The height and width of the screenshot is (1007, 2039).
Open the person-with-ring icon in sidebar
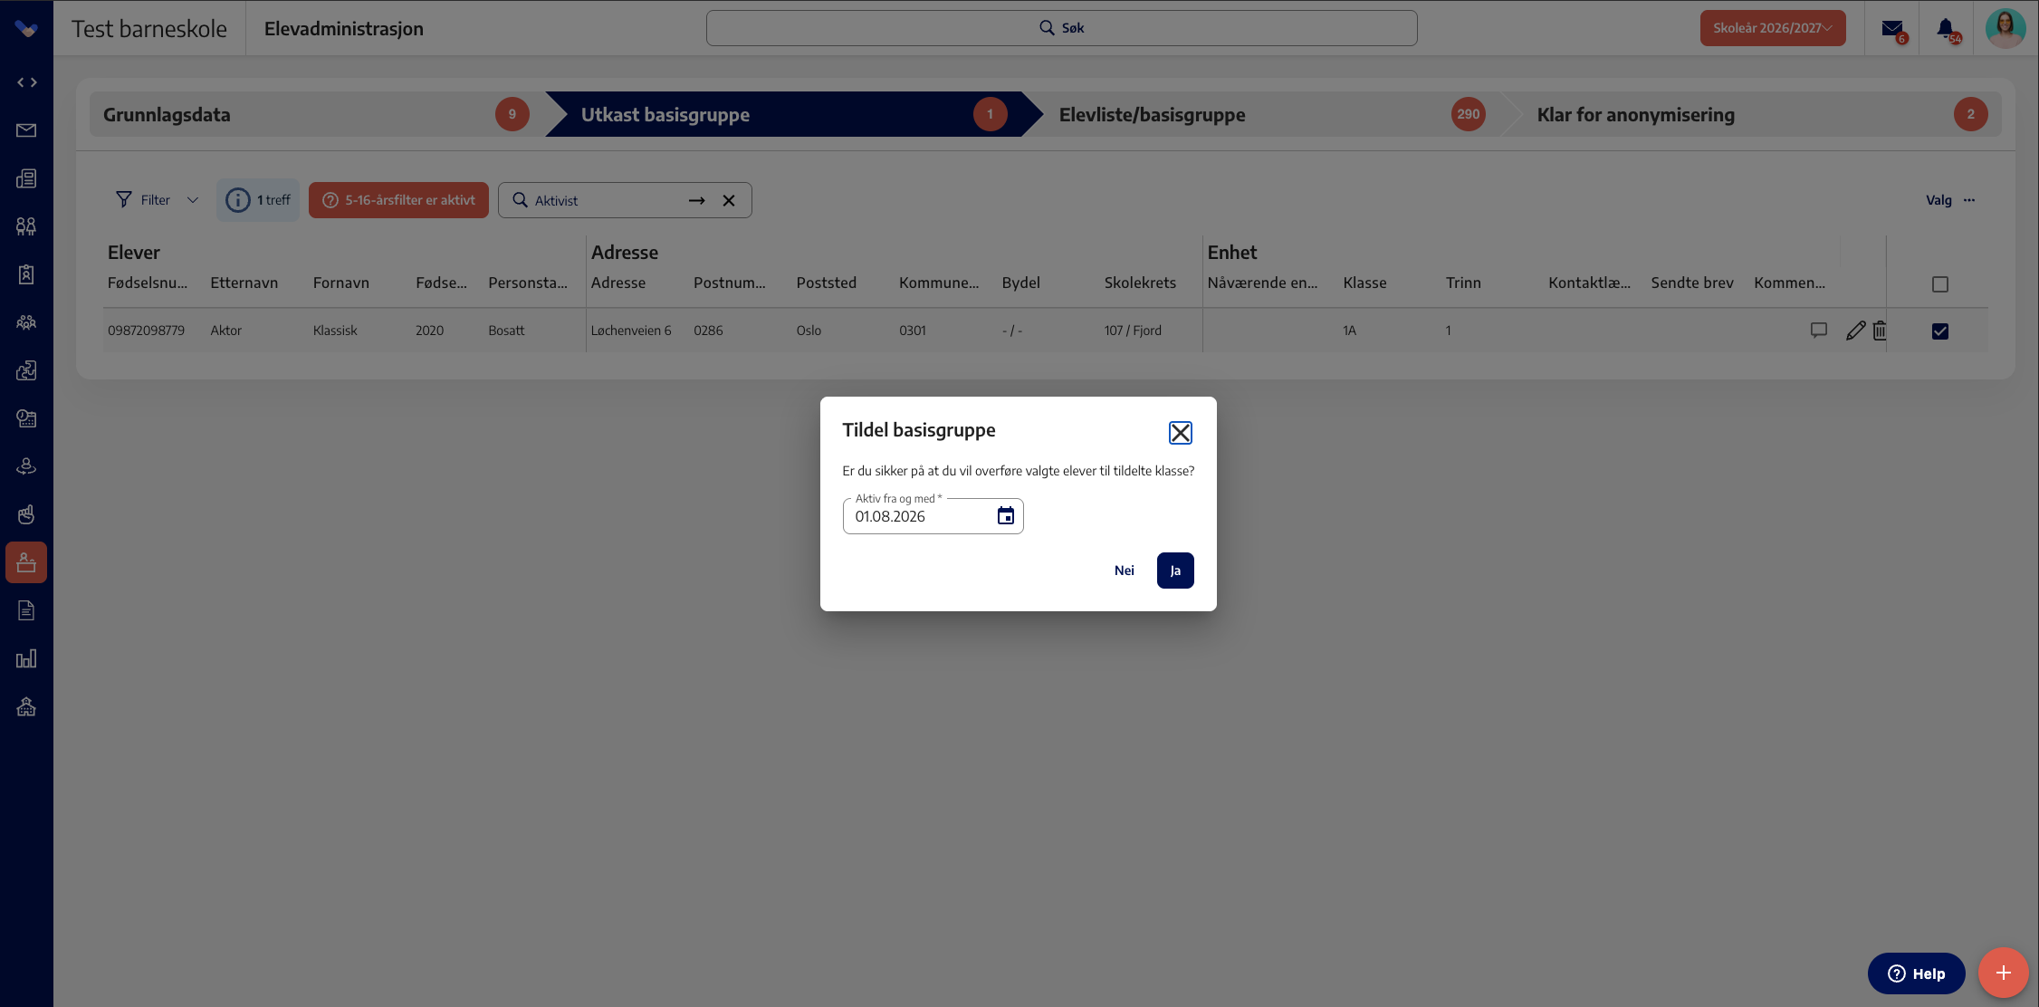click(26, 466)
